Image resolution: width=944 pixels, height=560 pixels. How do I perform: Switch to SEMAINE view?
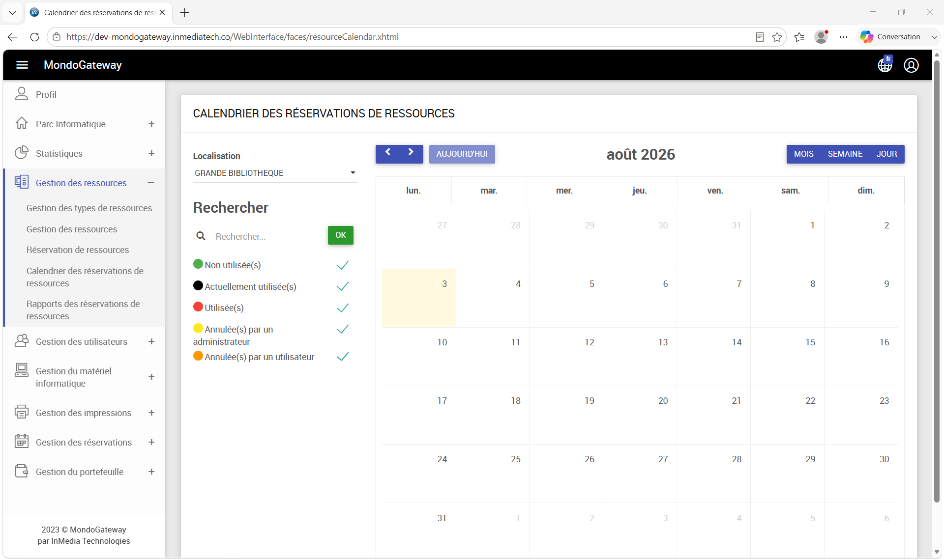pos(845,154)
